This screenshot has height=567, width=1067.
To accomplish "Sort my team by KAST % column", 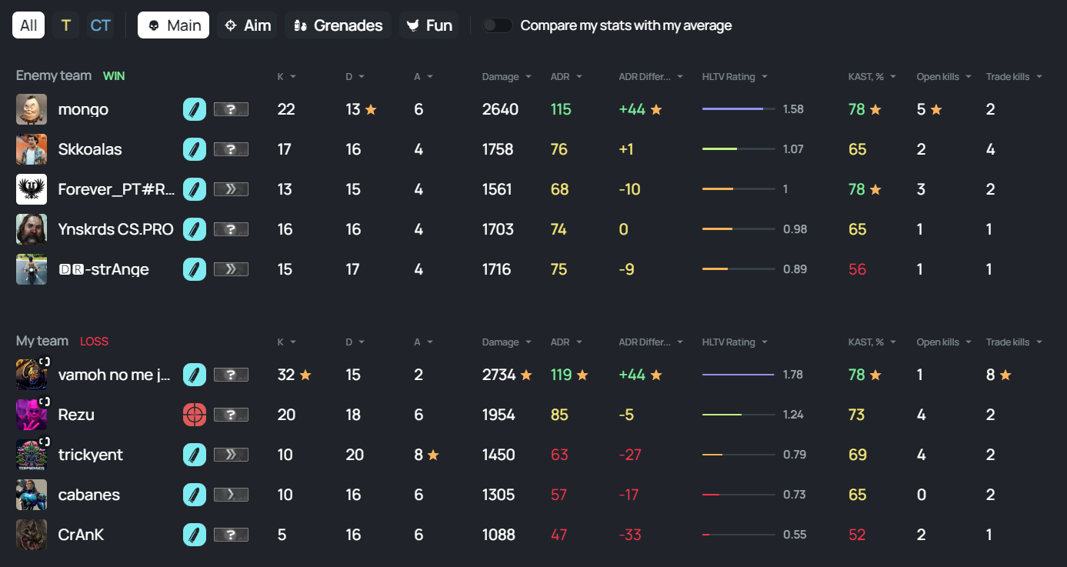I will [872, 342].
